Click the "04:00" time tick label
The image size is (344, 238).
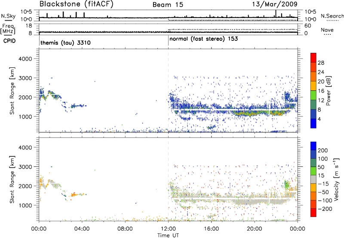click(x=82, y=229)
